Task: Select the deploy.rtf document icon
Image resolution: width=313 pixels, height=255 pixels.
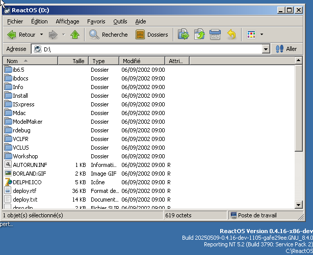Action: [x=8, y=191]
